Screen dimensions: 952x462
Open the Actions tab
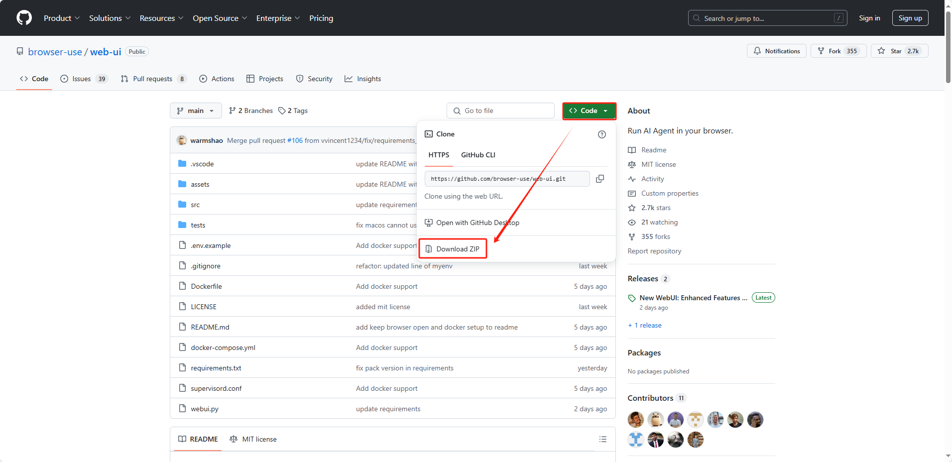coord(217,79)
